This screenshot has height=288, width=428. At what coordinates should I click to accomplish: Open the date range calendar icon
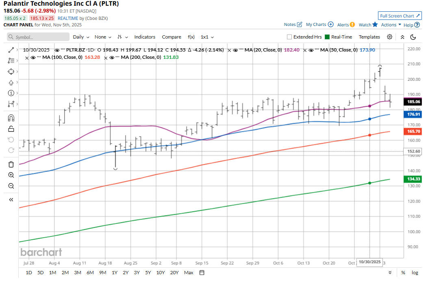(202, 273)
